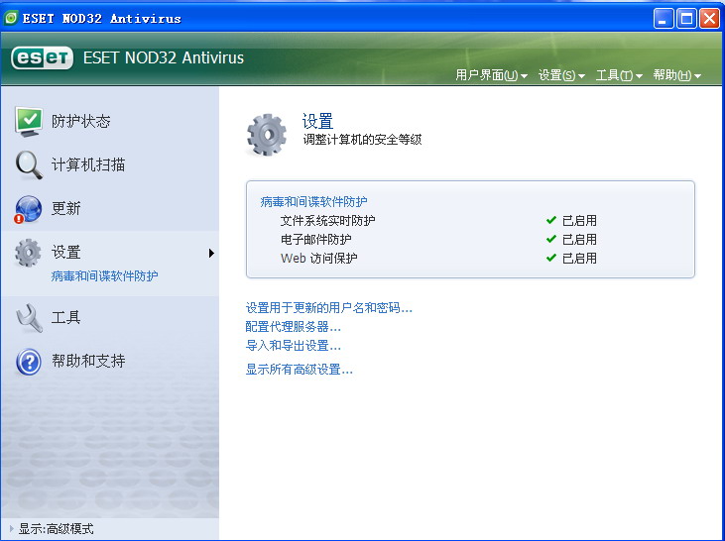Select 计算机扫描 in the sidebar

(88, 164)
